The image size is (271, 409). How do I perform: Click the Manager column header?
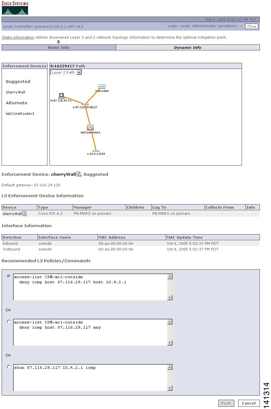(x=99, y=207)
